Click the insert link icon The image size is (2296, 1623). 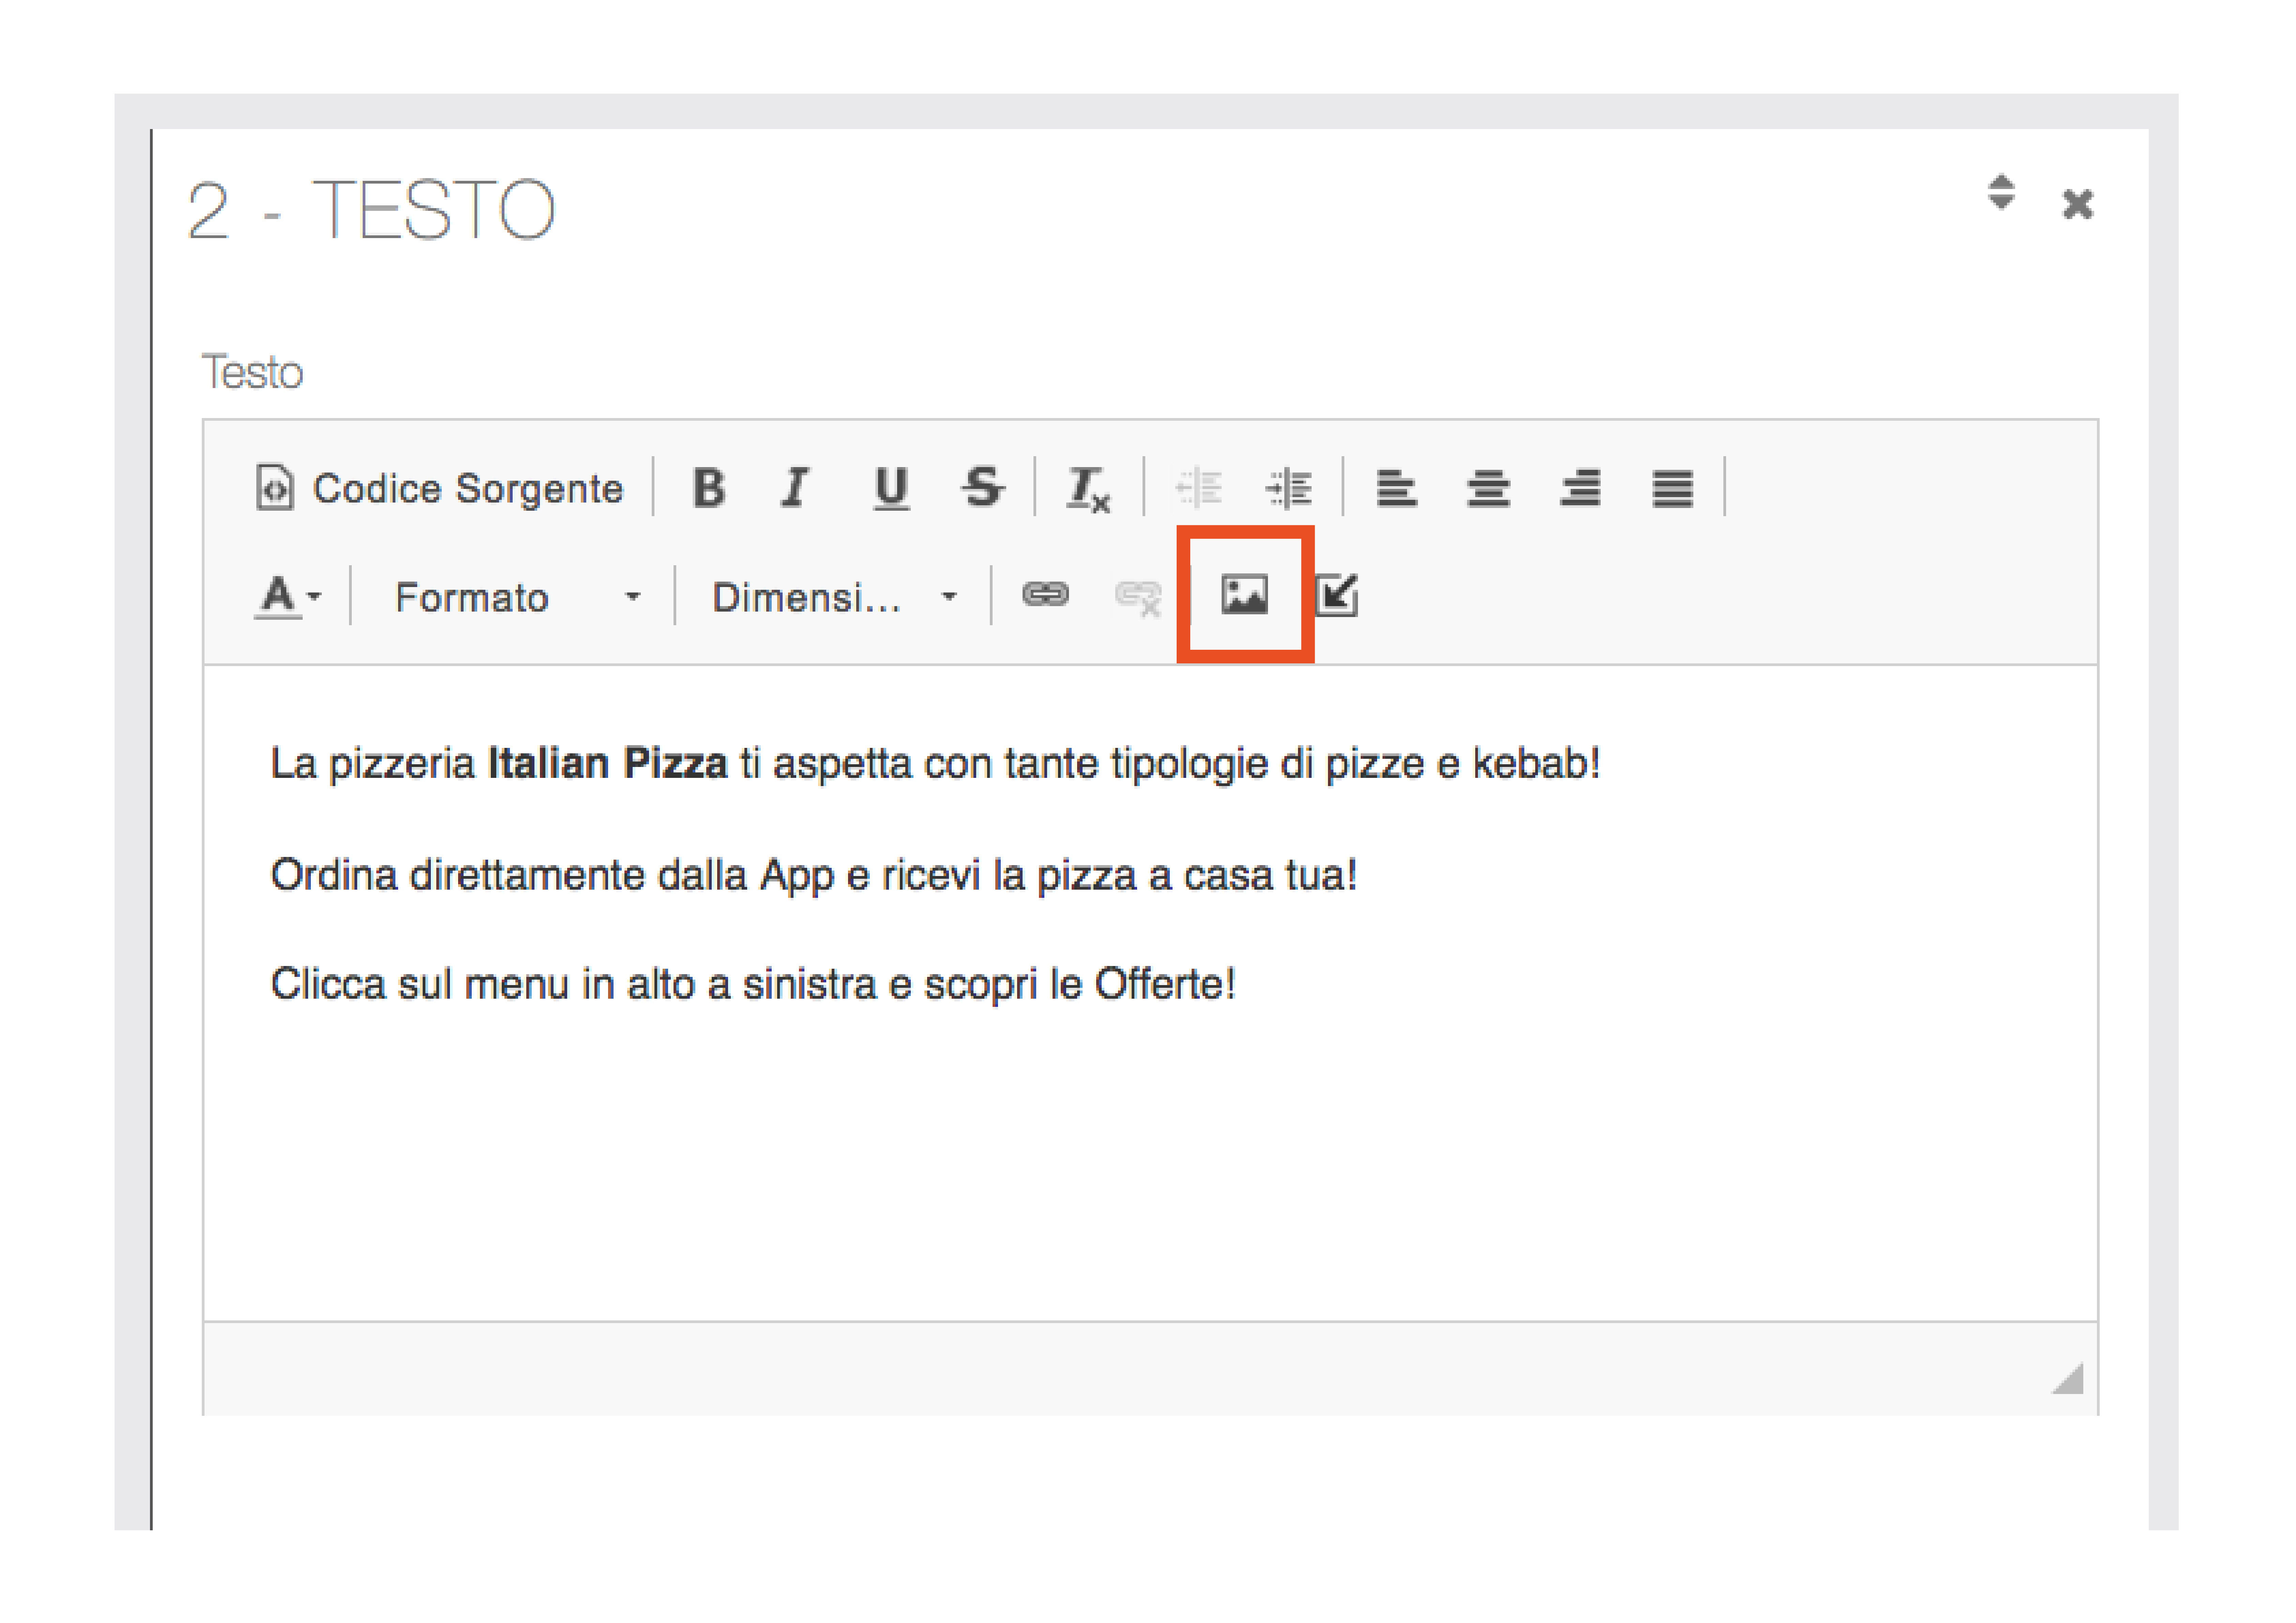[x=1045, y=596]
